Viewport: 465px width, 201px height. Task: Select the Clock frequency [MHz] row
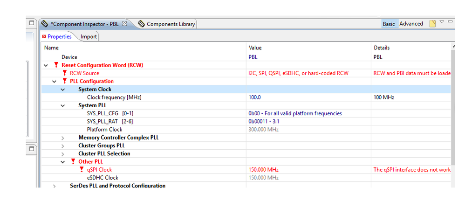click(246, 97)
